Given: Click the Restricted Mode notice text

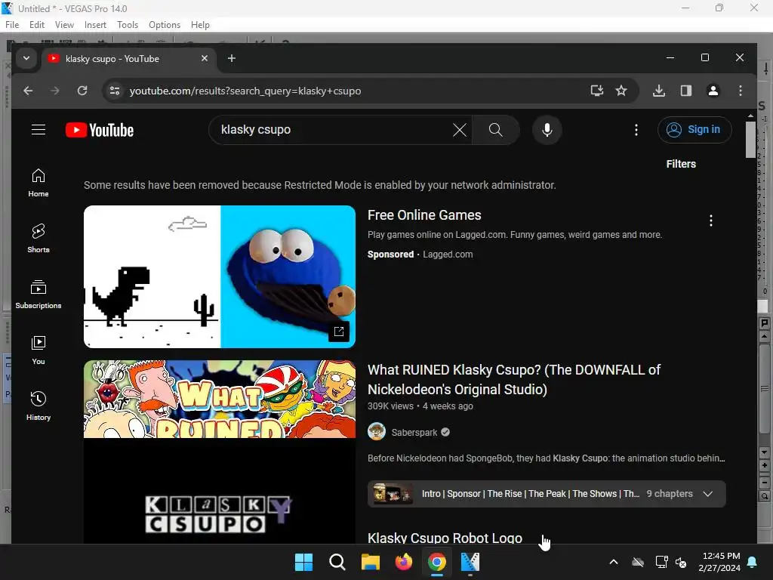Looking at the screenshot, I should pyautogui.click(x=320, y=185).
